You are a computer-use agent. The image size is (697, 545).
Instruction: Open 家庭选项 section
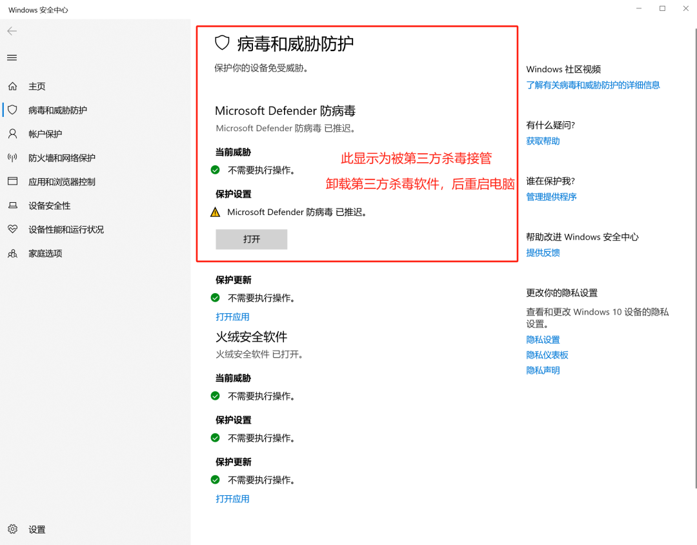coord(45,254)
